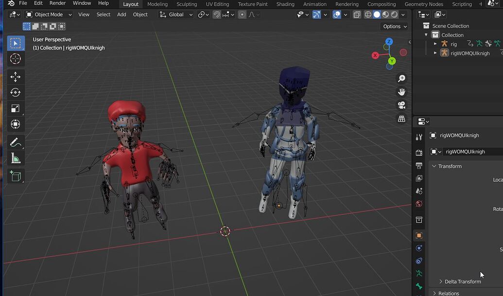The height and width of the screenshot is (296, 503).
Task: Click the pan view hand icon
Action: (401, 92)
